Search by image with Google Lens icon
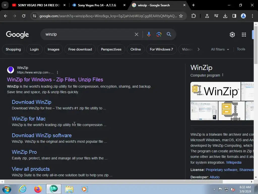This screenshot has height=194, width=258. coord(159,34)
